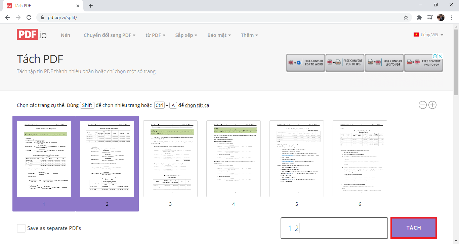Zoom out thumbnails with the minus icon

pyautogui.click(x=422, y=105)
